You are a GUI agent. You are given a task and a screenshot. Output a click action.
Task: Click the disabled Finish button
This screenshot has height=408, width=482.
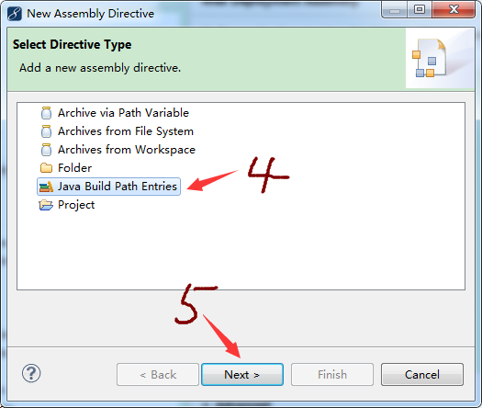pos(332,375)
